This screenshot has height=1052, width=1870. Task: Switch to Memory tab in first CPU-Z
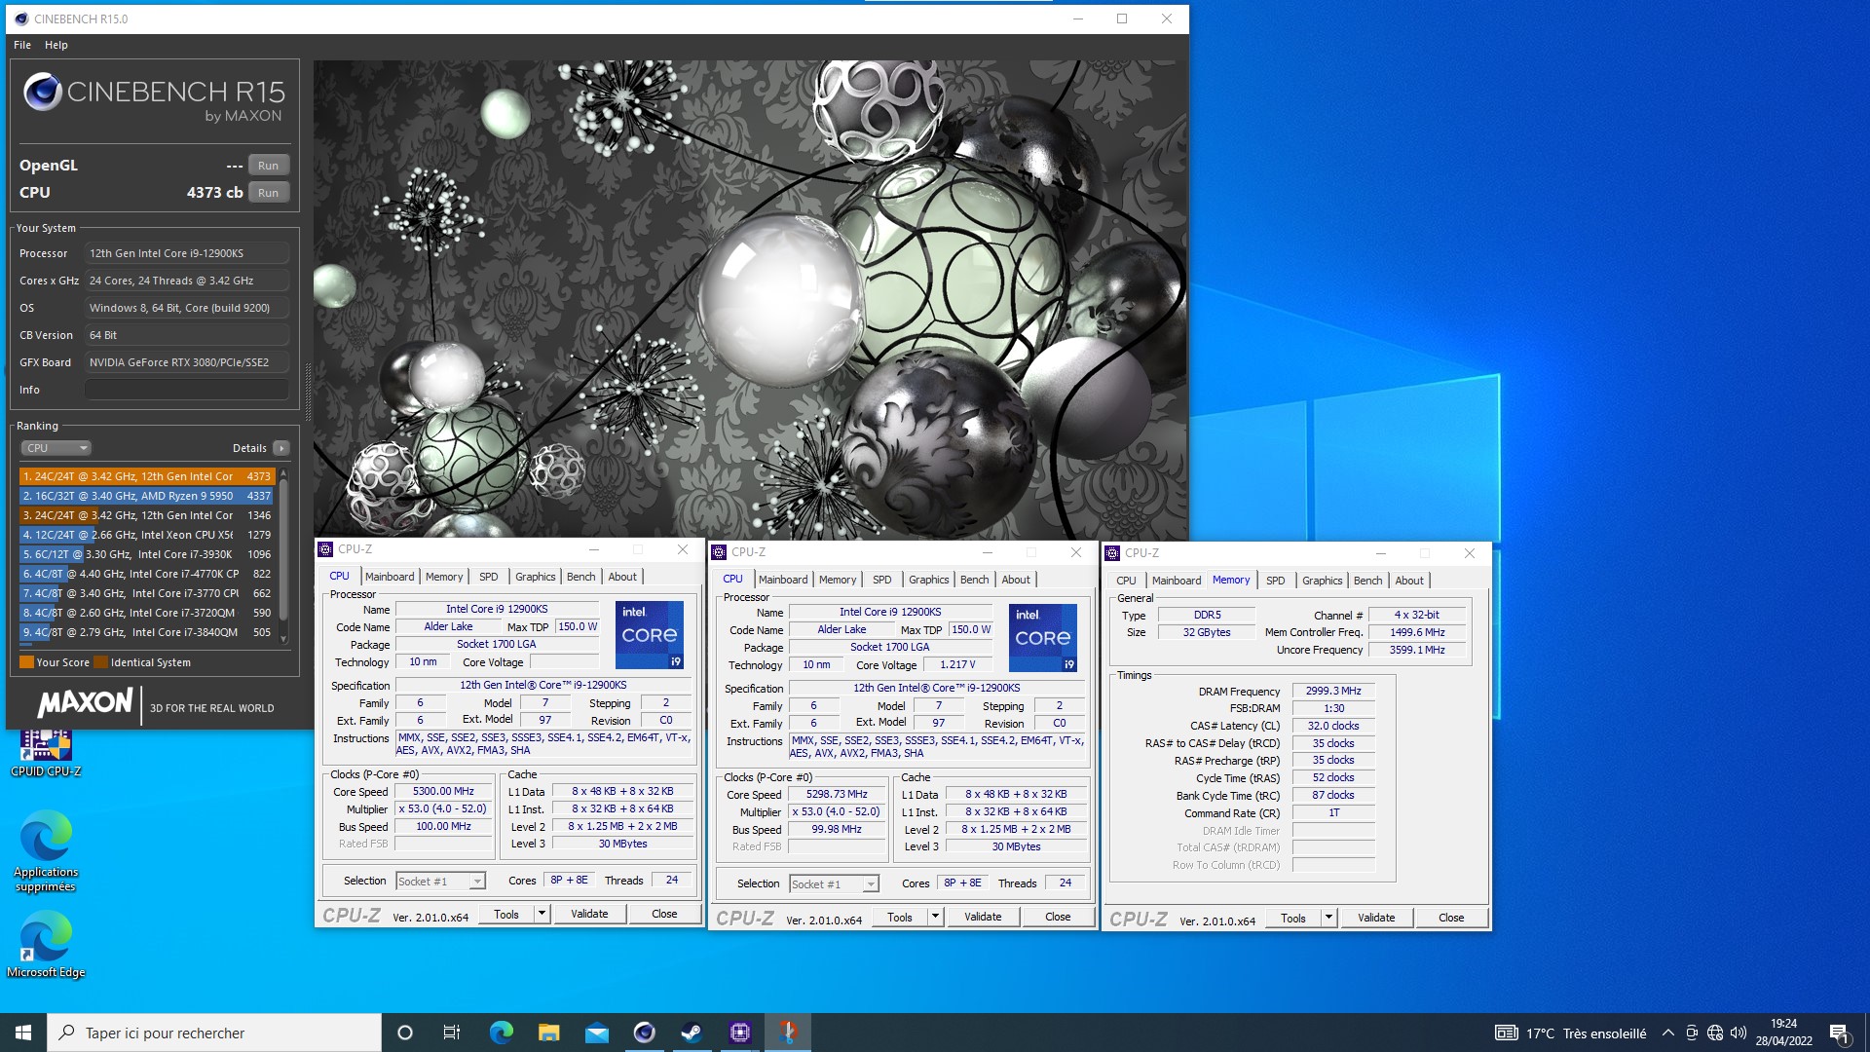[x=444, y=577]
